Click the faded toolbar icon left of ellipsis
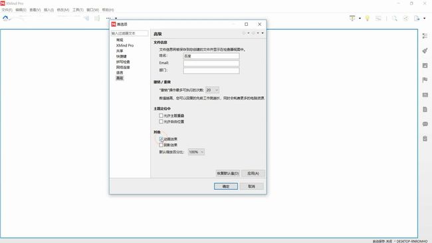Screen dimensions: 432x243 (97, 18)
